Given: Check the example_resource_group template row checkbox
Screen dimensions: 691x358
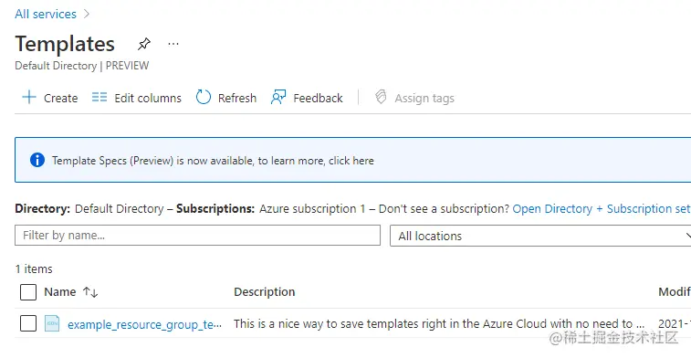Looking at the screenshot, I should (x=28, y=323).
